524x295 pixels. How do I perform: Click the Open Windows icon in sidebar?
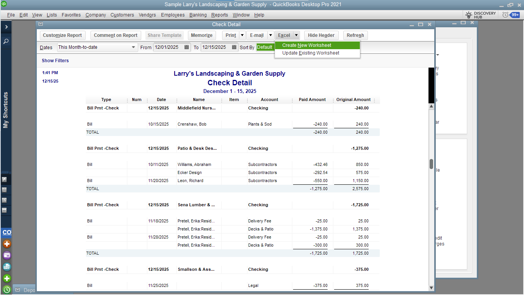pyautogui.click(x=5, y=210)
